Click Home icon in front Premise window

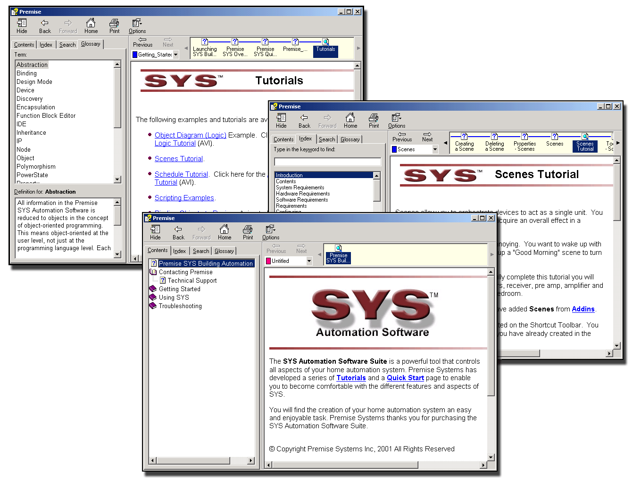pos(225,232)
